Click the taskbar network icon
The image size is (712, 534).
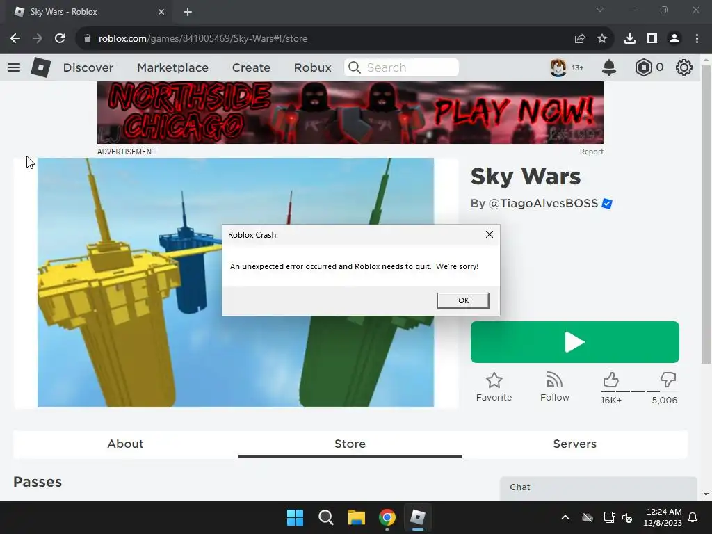click(609, 517)
